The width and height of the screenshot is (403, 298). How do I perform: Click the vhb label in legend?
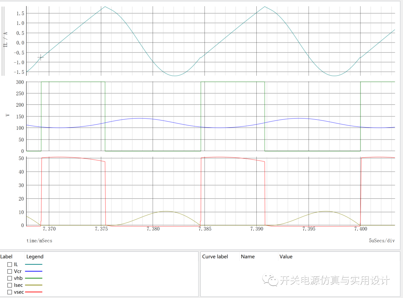pos(18,278)
